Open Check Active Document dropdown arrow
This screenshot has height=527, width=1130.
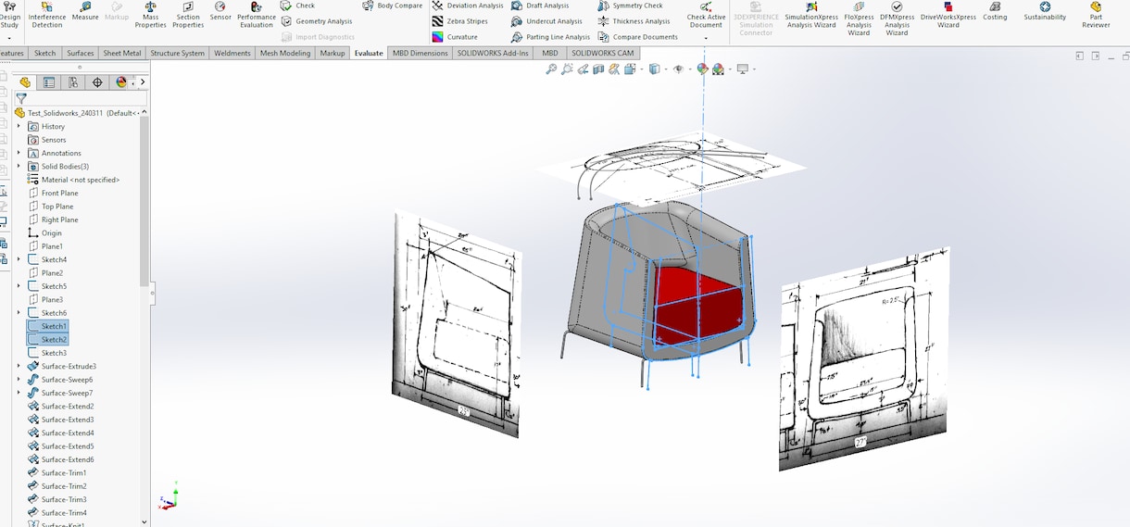706,38
